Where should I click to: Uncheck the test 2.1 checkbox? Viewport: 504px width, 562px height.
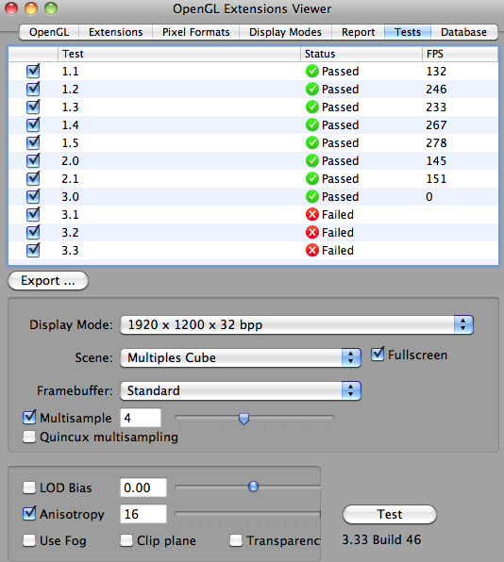pos(33,178)
